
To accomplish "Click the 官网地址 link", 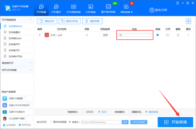I will [25, 125].
